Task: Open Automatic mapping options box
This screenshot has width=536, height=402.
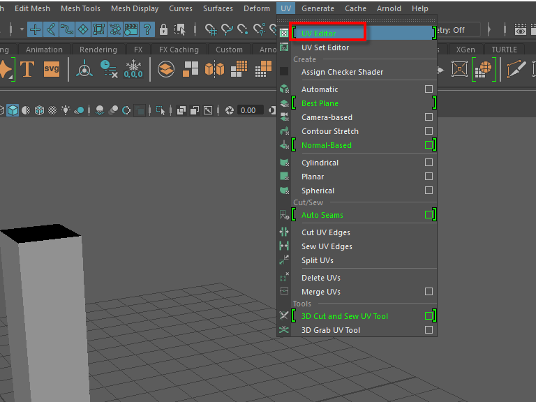Action: click(x=429, y=89)
